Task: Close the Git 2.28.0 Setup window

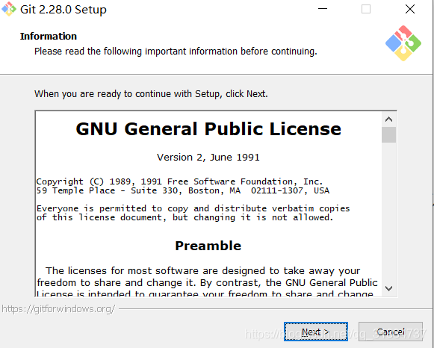Action: [x=410, y=9]
